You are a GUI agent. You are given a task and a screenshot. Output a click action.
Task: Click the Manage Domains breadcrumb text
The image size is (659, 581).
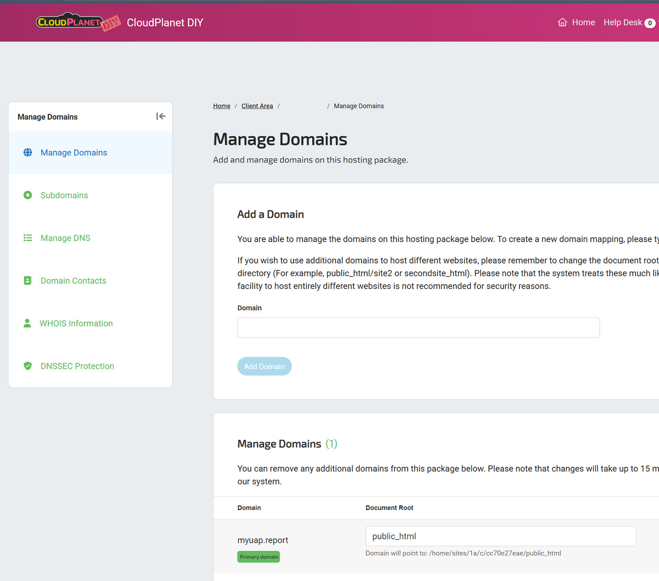[359, 106]
